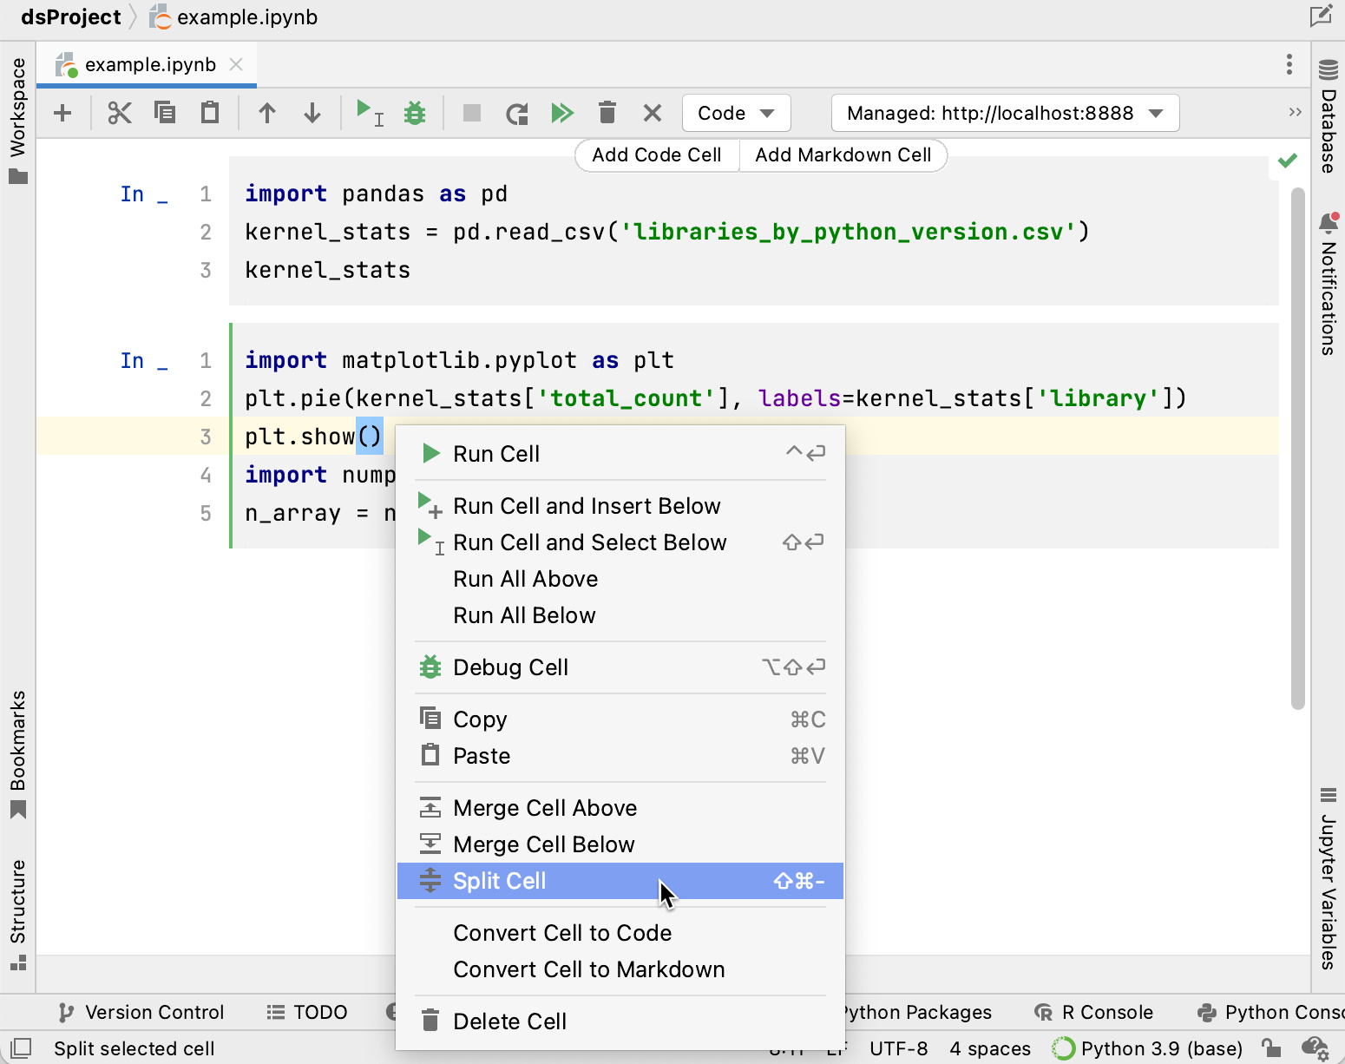Cut the selected cell with scissors icon
Image resolution: width=1345 pixels, height=1064 pixels.
pyautogui.click(x=121, y=112)
